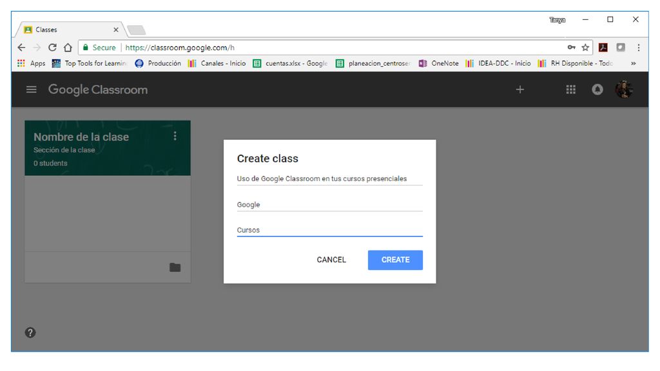Image resolution: width=660 pixels, height=371 pixels.
Task: Open the Nombre de la clase class title
Action: click(81, 137)
